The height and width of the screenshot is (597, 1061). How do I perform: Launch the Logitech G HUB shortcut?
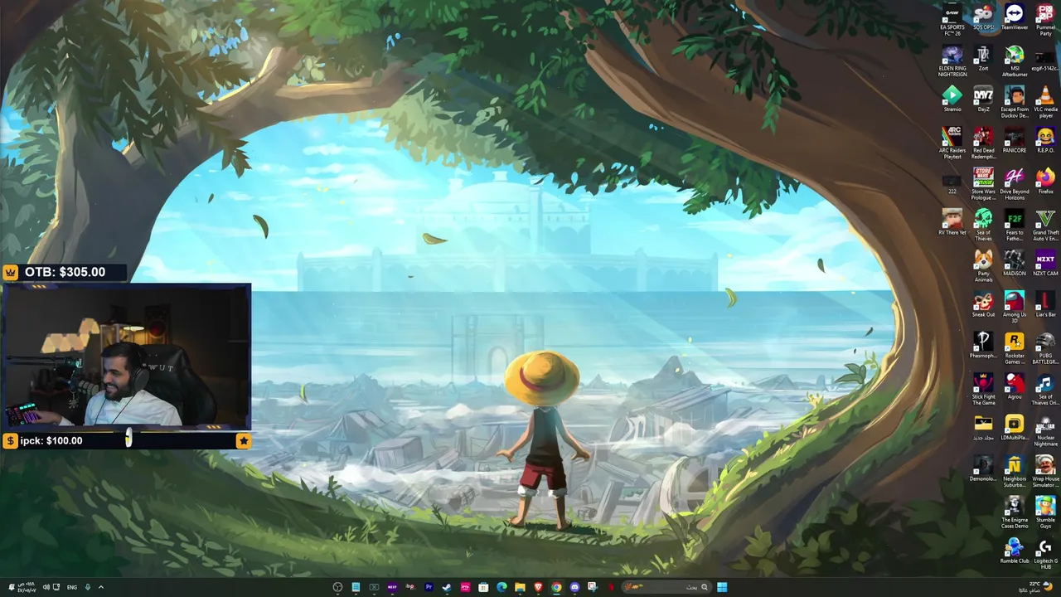pyautogui.click(x=1045, y=554)
